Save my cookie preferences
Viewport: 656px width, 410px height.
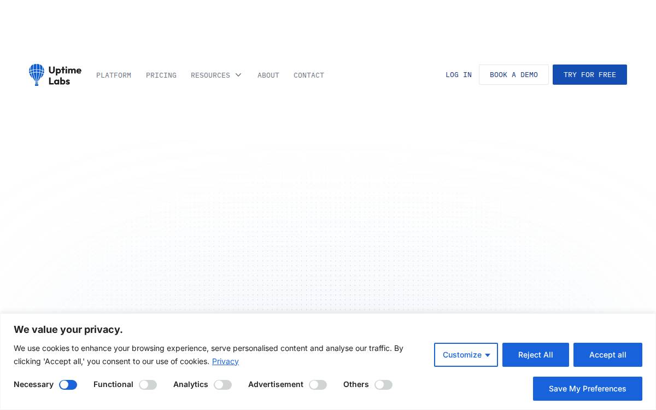pyautogui.click(x=588, y=389)
